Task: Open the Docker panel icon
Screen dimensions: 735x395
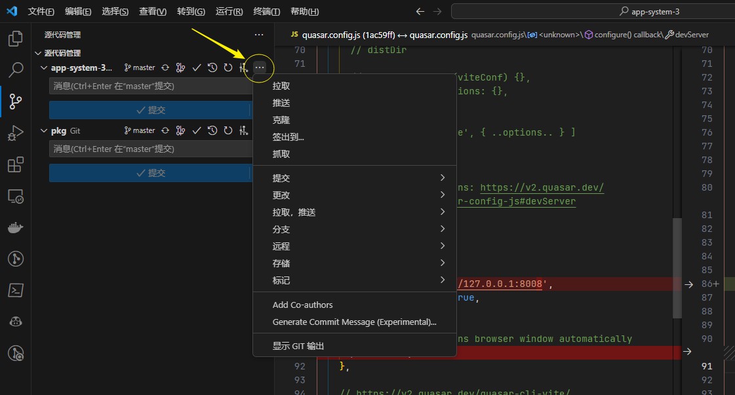Action: pos(15,227)
